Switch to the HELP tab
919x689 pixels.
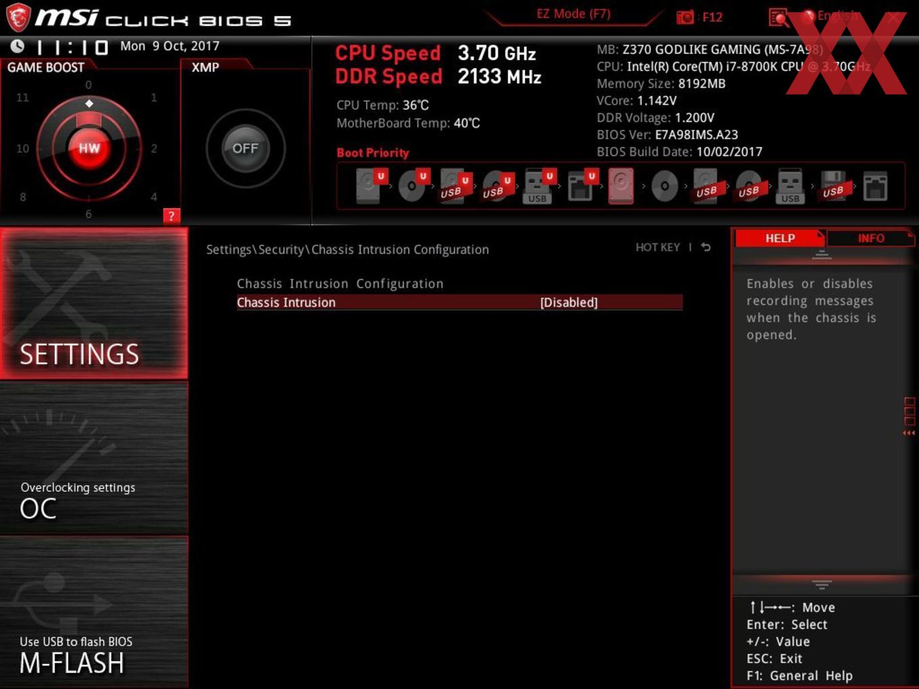(x=780, y=238)
